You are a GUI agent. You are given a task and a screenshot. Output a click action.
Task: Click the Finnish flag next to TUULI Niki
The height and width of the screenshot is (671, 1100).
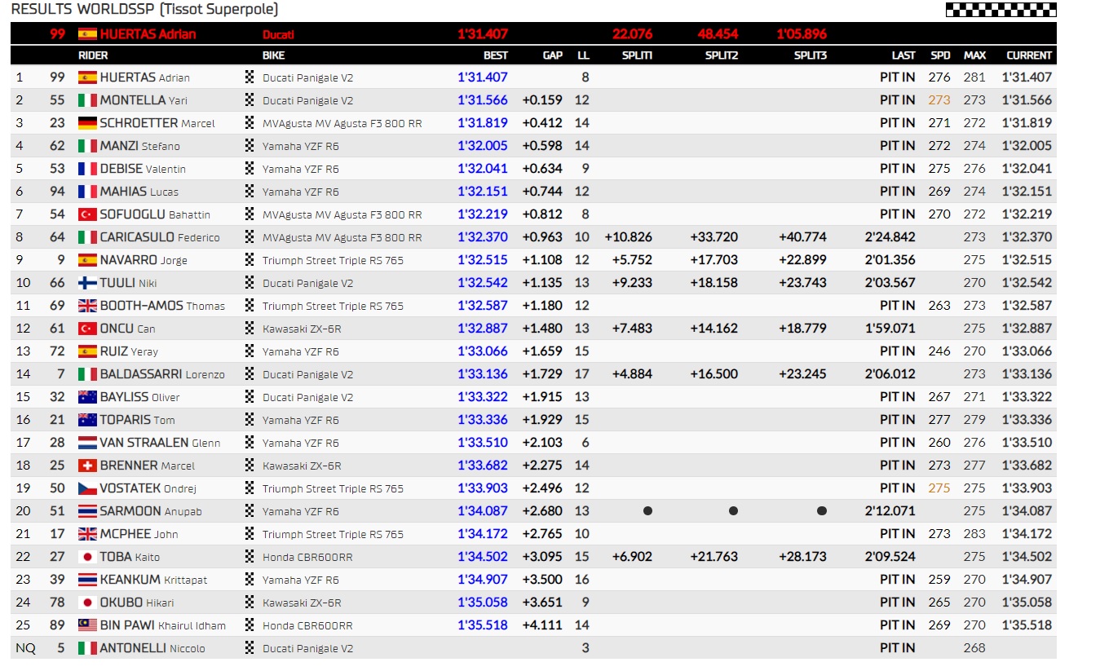87,283
